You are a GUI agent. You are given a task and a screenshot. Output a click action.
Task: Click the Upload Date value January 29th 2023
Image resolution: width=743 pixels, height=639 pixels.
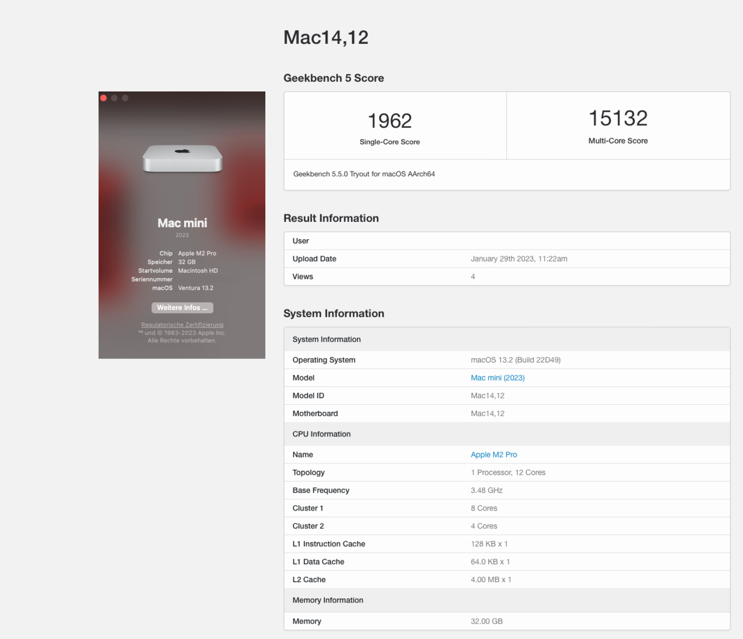pos(519,259)
